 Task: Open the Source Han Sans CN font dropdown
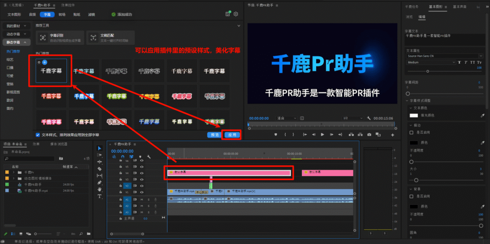coord(445,56)
